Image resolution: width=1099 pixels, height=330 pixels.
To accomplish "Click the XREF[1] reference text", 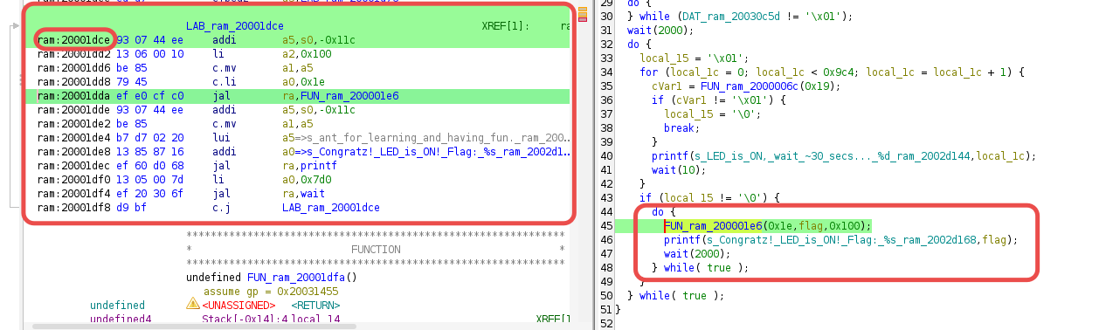I will (x=505, y=27).
